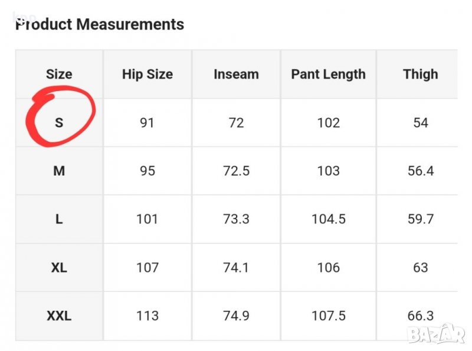Click inseam value 72.5 for size M

point(236,171)
